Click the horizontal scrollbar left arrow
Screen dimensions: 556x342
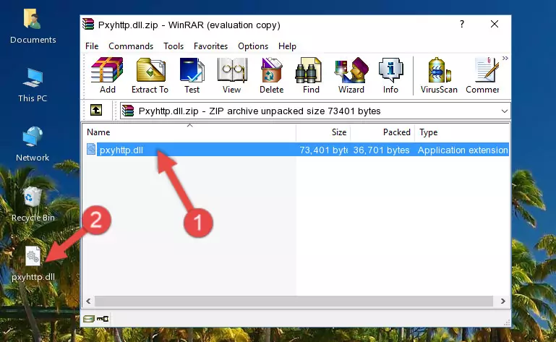89,302
